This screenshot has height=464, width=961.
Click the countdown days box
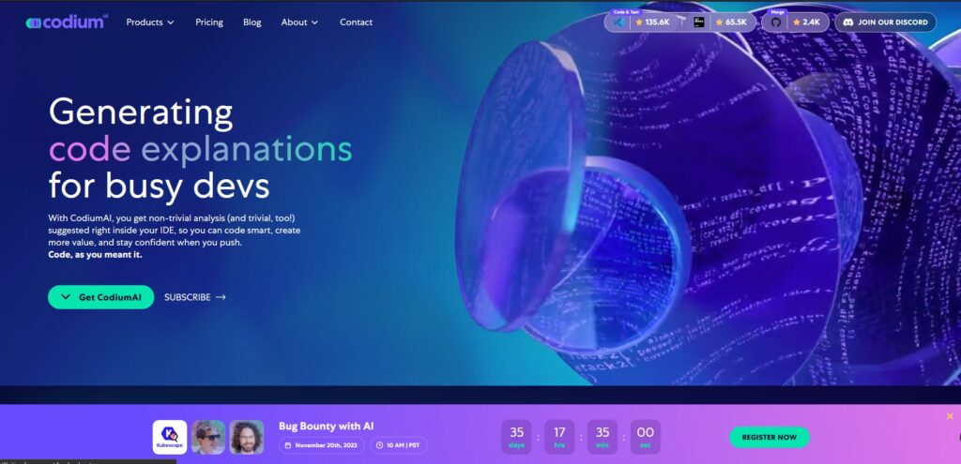click(x=517, y=437)
